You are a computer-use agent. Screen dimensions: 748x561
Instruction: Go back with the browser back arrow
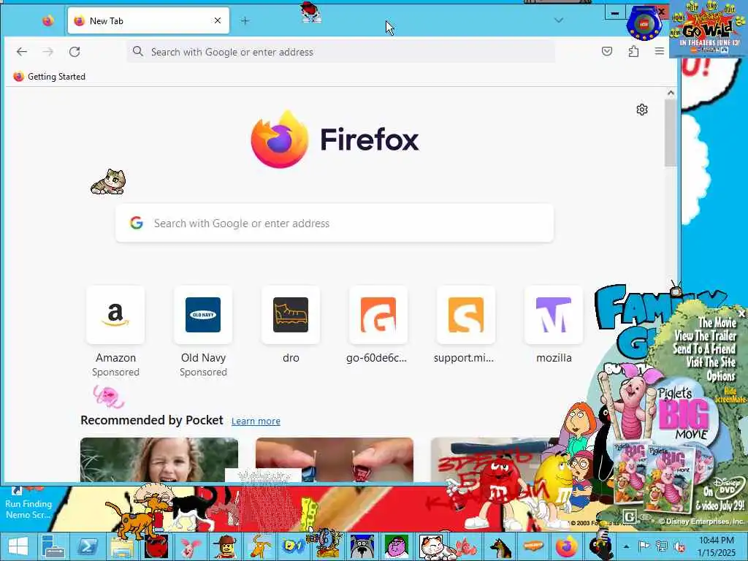tap(21, 52)
